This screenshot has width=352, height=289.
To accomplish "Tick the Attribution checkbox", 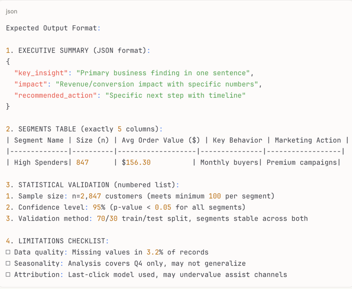I will (8, 275).
